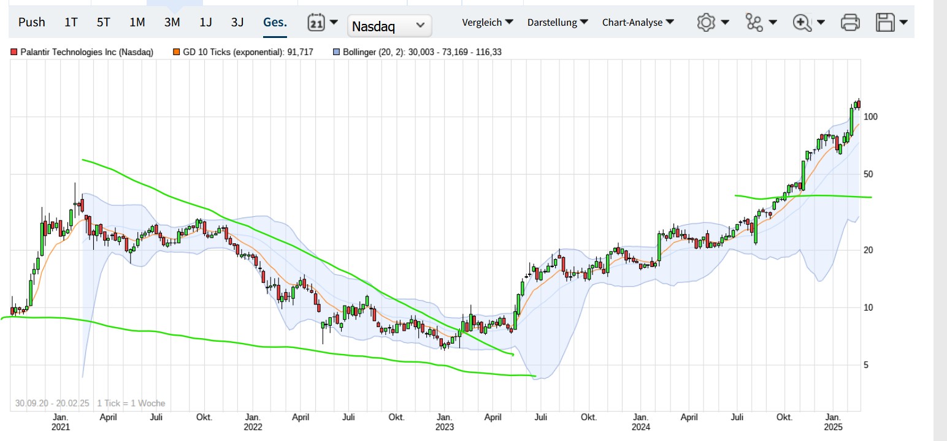
Task: Click the legend text 'Palantir Technologies Inc (Nasdaq)'
Action: pos(87,52)
